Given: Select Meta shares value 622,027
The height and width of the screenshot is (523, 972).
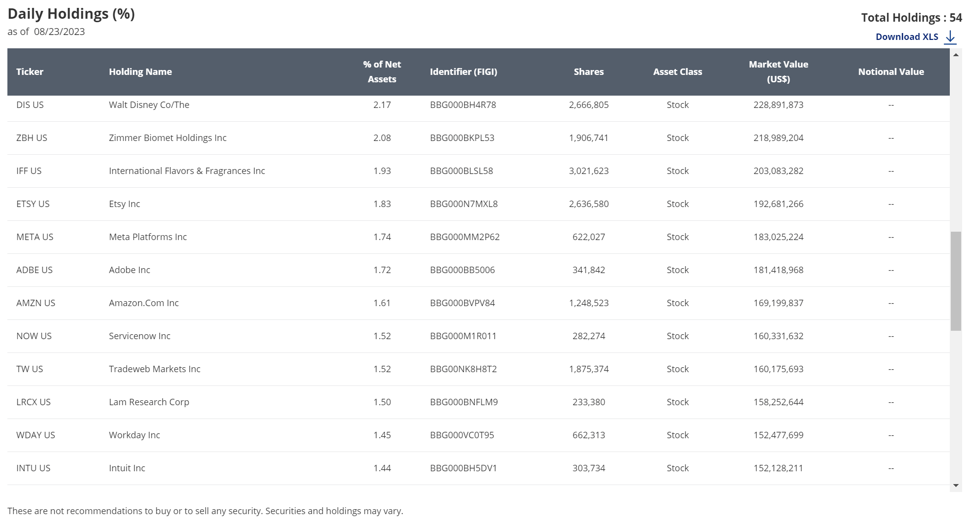Looking at the screenshot, I should click(589, 237).
